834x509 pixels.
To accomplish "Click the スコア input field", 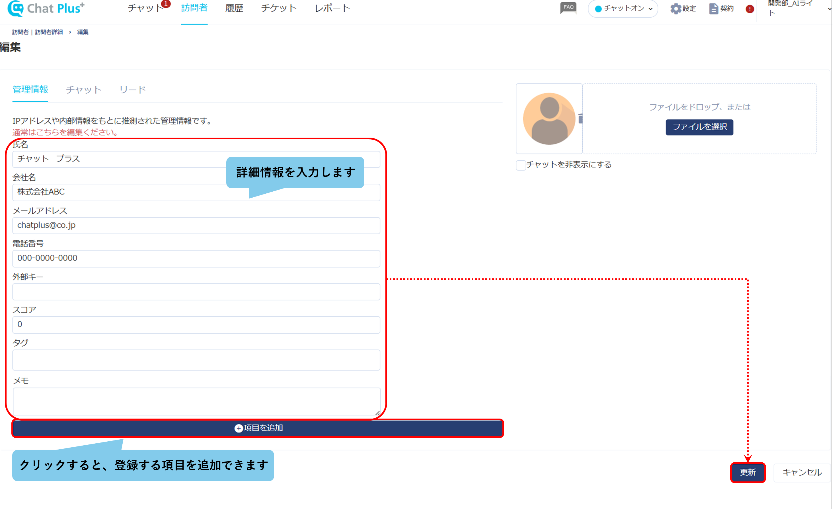I will coord(196,325).
